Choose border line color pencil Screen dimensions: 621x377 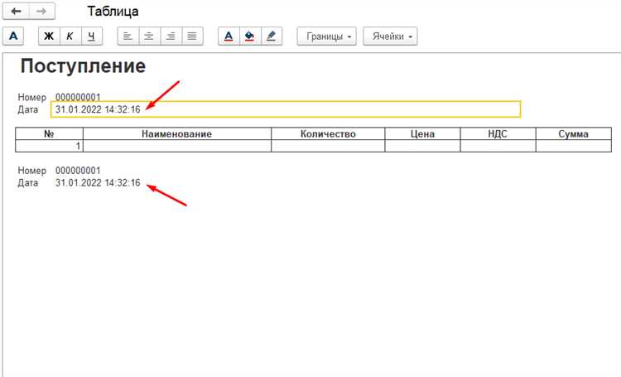(272, 36)
